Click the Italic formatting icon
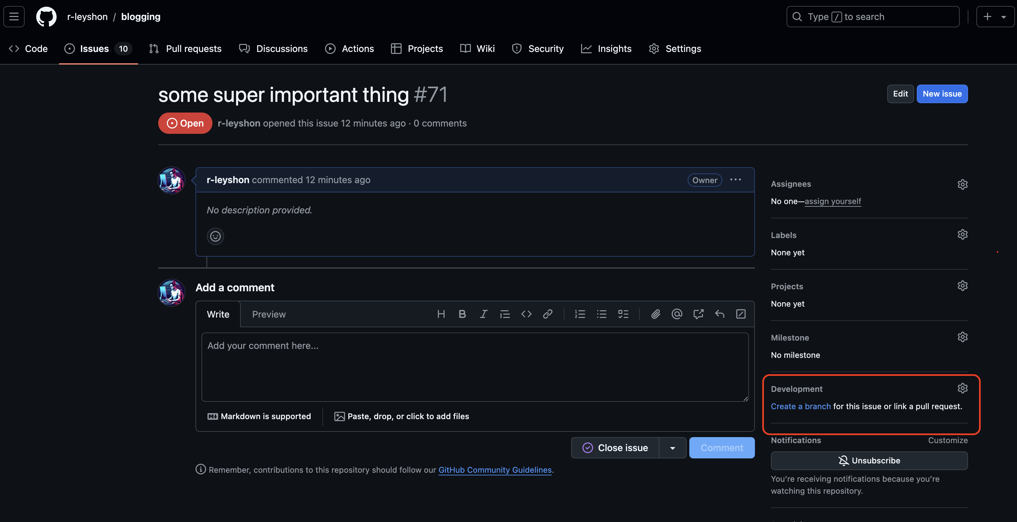This screenshot has width=1017, height=522. click(x=484, y=314)
